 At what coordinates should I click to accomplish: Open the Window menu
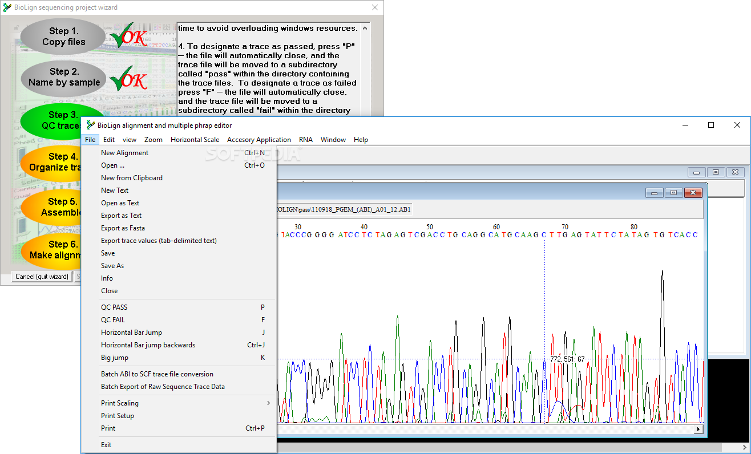(333, 140)
